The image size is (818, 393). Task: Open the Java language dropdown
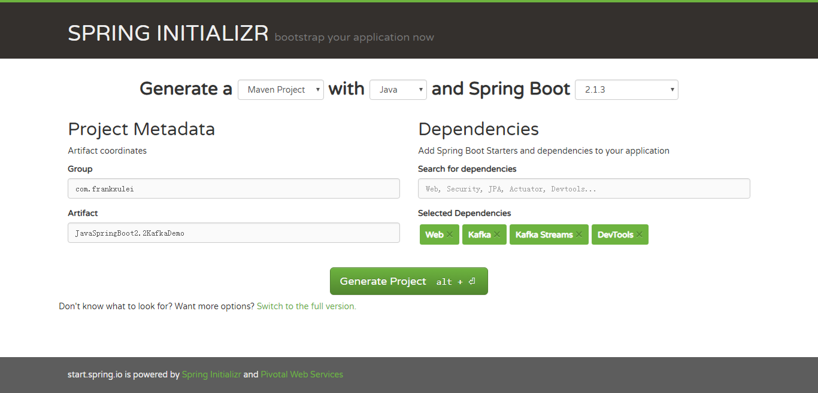[x=398, y=90]
